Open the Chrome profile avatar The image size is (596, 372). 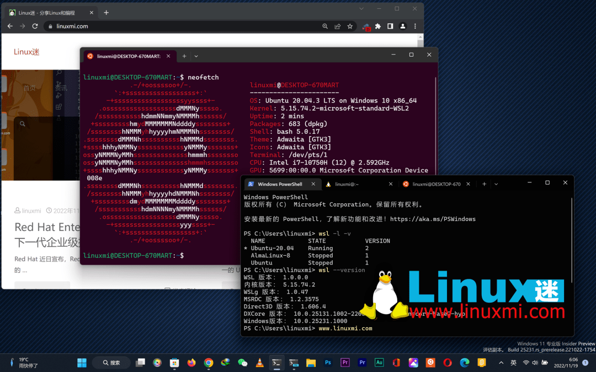tap(402, 26)
